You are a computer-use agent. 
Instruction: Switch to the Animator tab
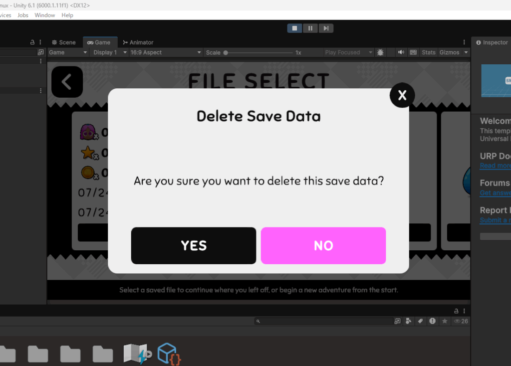[138, 42]
